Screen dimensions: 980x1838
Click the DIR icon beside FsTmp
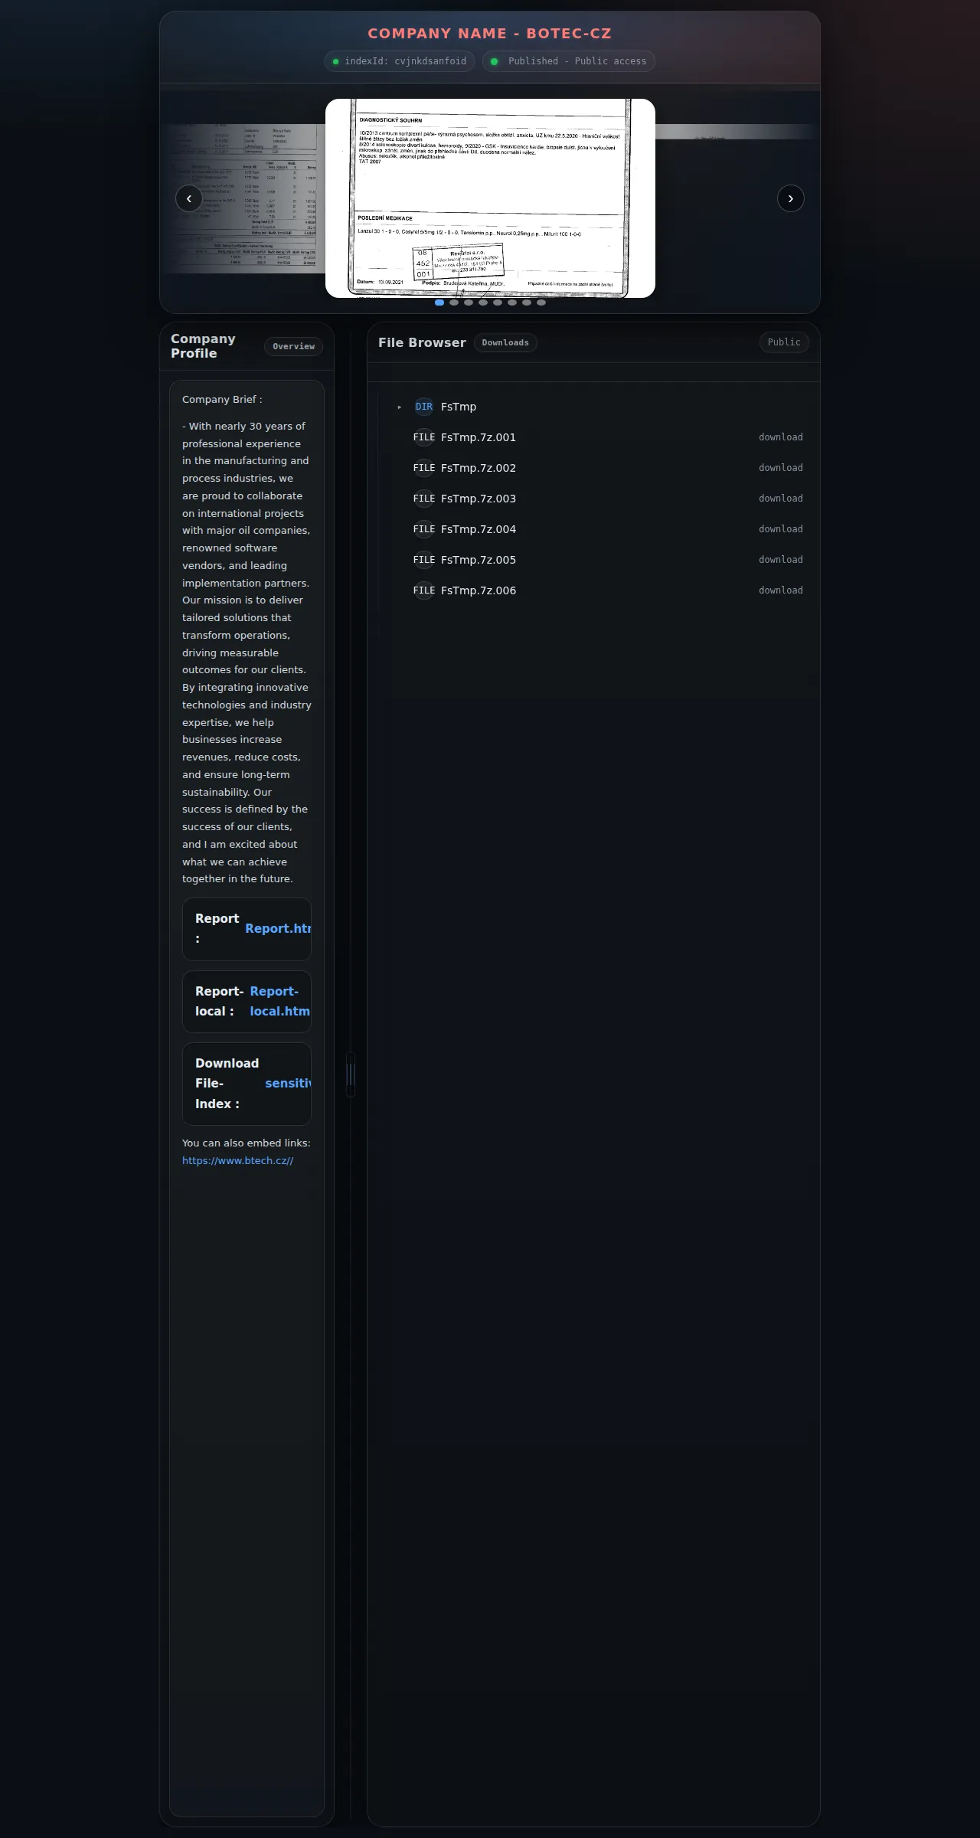(424, 407)
